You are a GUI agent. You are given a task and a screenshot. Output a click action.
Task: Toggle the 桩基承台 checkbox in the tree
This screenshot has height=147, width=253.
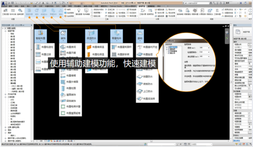[x=170, y=48]
